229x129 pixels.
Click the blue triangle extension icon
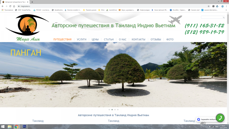217,6
